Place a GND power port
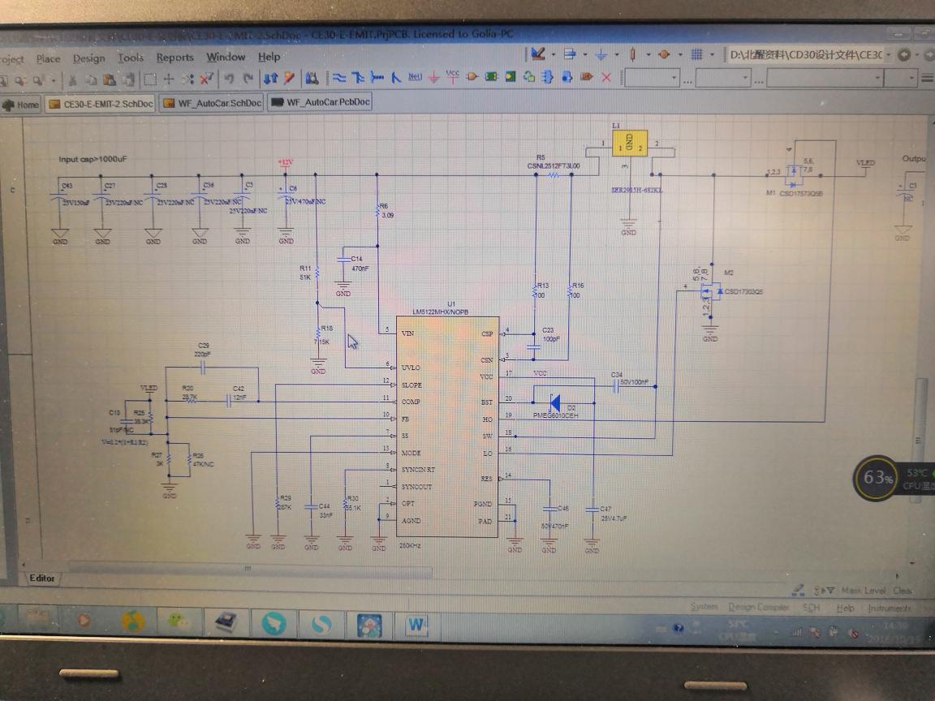Image resolution: width=935 pixels, height=701 pixels. click(x=434, y=78)
